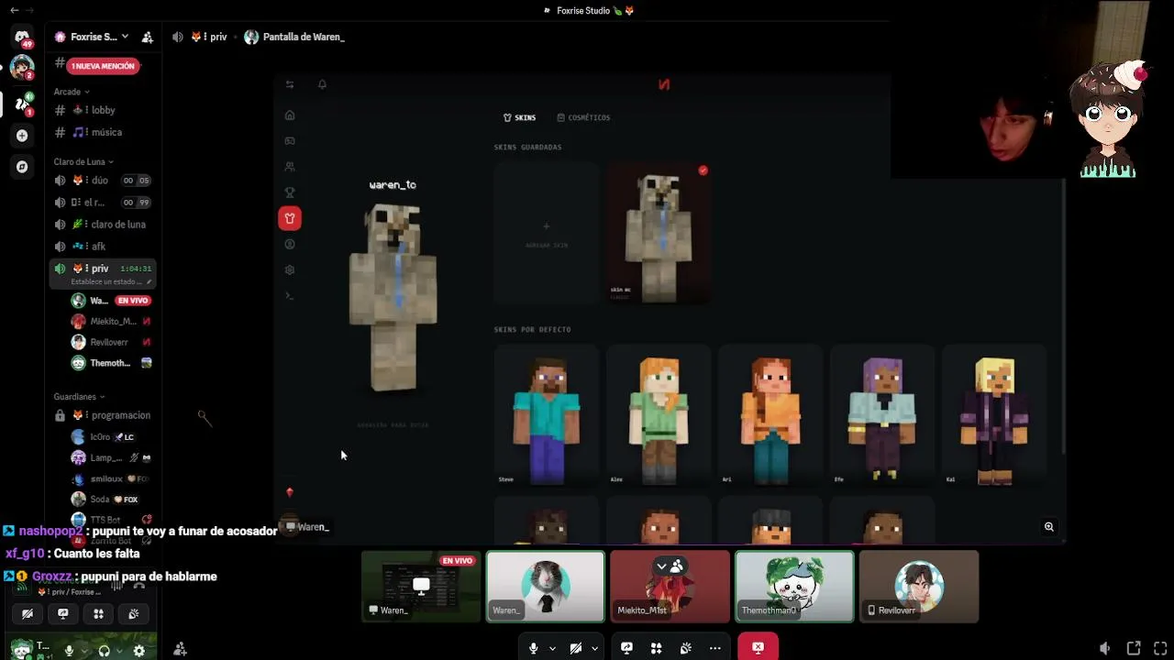Collapse the Claro de Luna category

[83, 161]
